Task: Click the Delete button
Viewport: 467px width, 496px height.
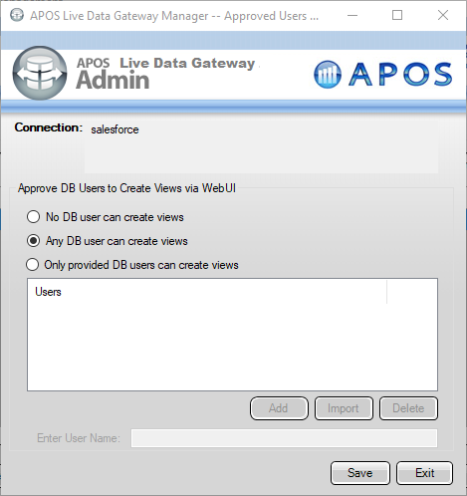Action: click(408, 408)
